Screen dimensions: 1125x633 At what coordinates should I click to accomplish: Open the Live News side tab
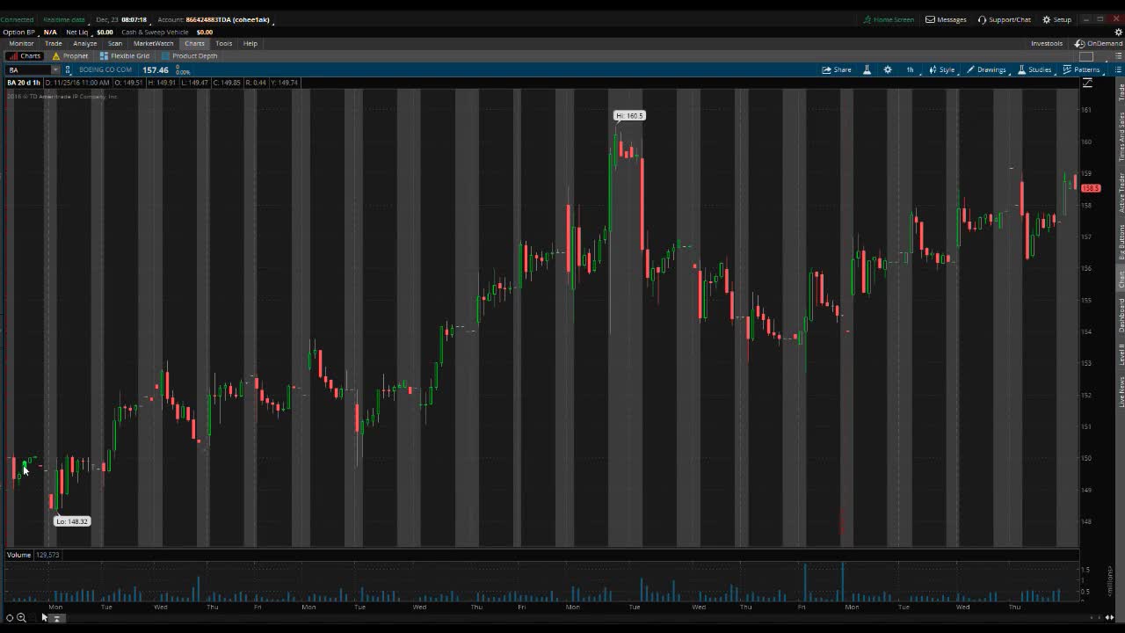(1121, 391)
